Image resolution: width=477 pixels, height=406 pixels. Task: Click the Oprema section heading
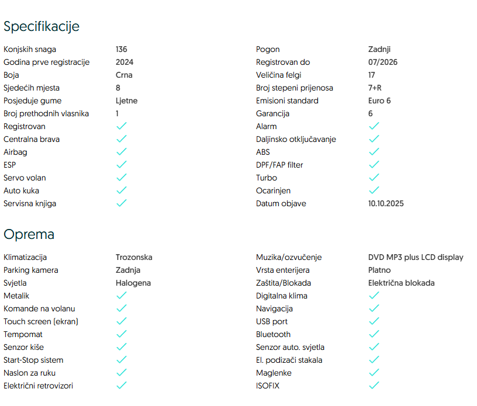pos(29,234)
